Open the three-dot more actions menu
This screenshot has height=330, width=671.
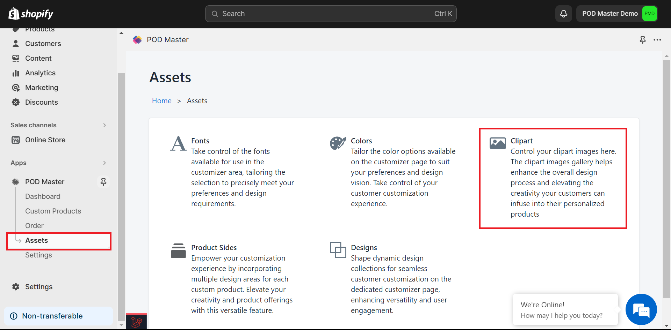pyautogui.click(x=657, y=40)
